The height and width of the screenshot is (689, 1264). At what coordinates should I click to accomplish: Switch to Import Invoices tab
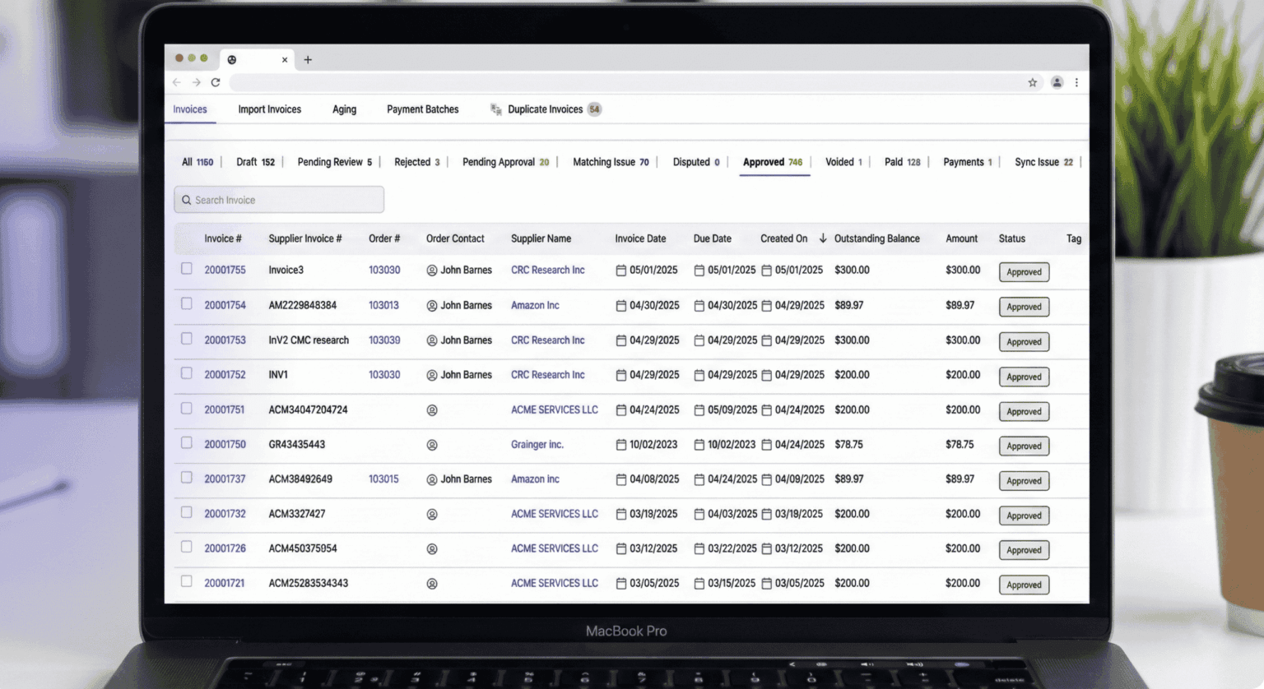point(270,109)
